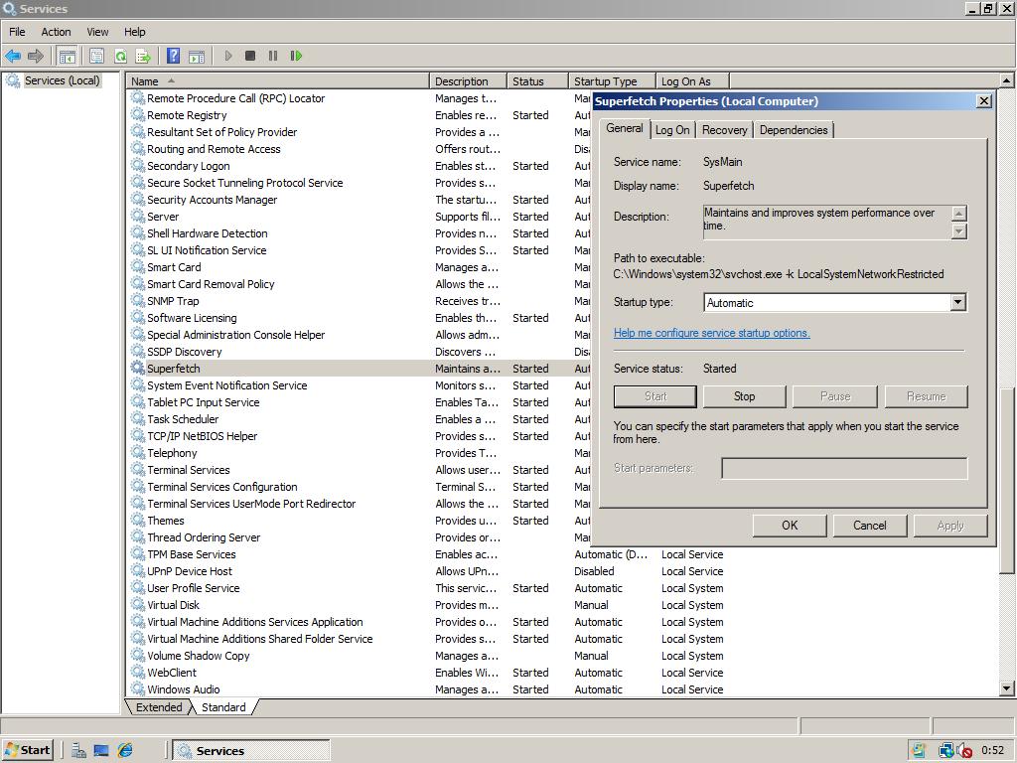Click Show Desktop quick launch icon
1017x763 pixels.
tap(101, 751)
